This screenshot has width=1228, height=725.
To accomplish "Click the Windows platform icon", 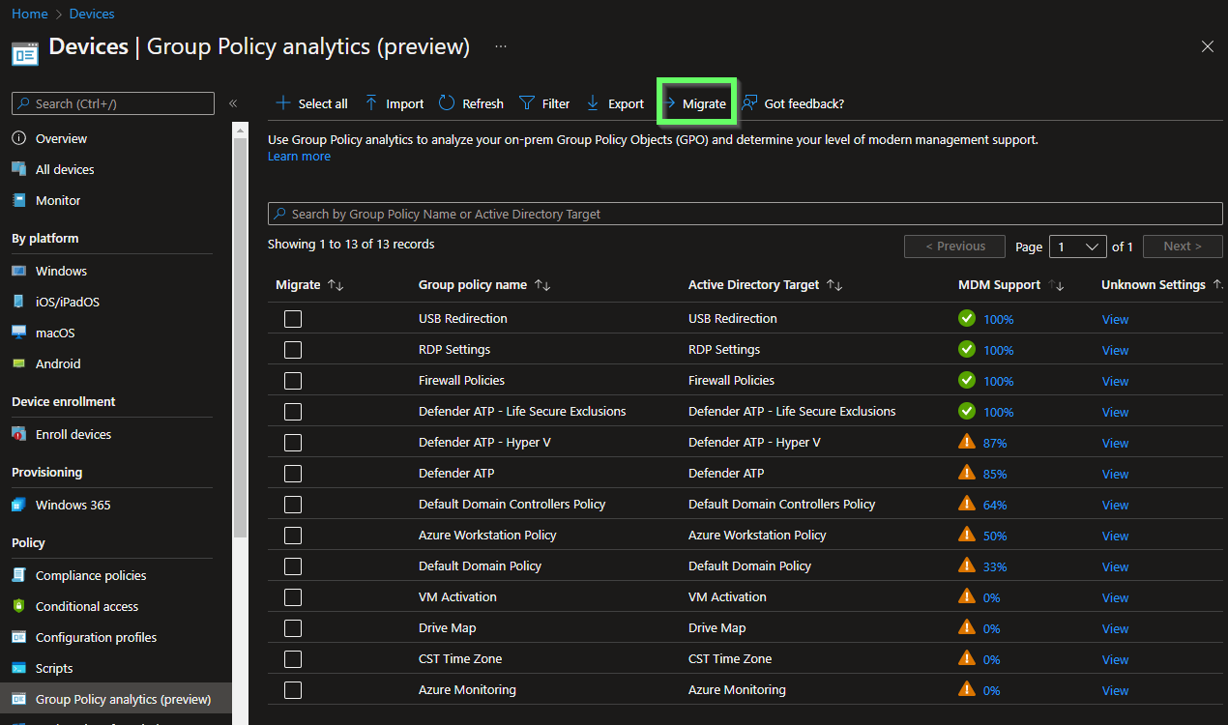I will click(x=19, y=271).
